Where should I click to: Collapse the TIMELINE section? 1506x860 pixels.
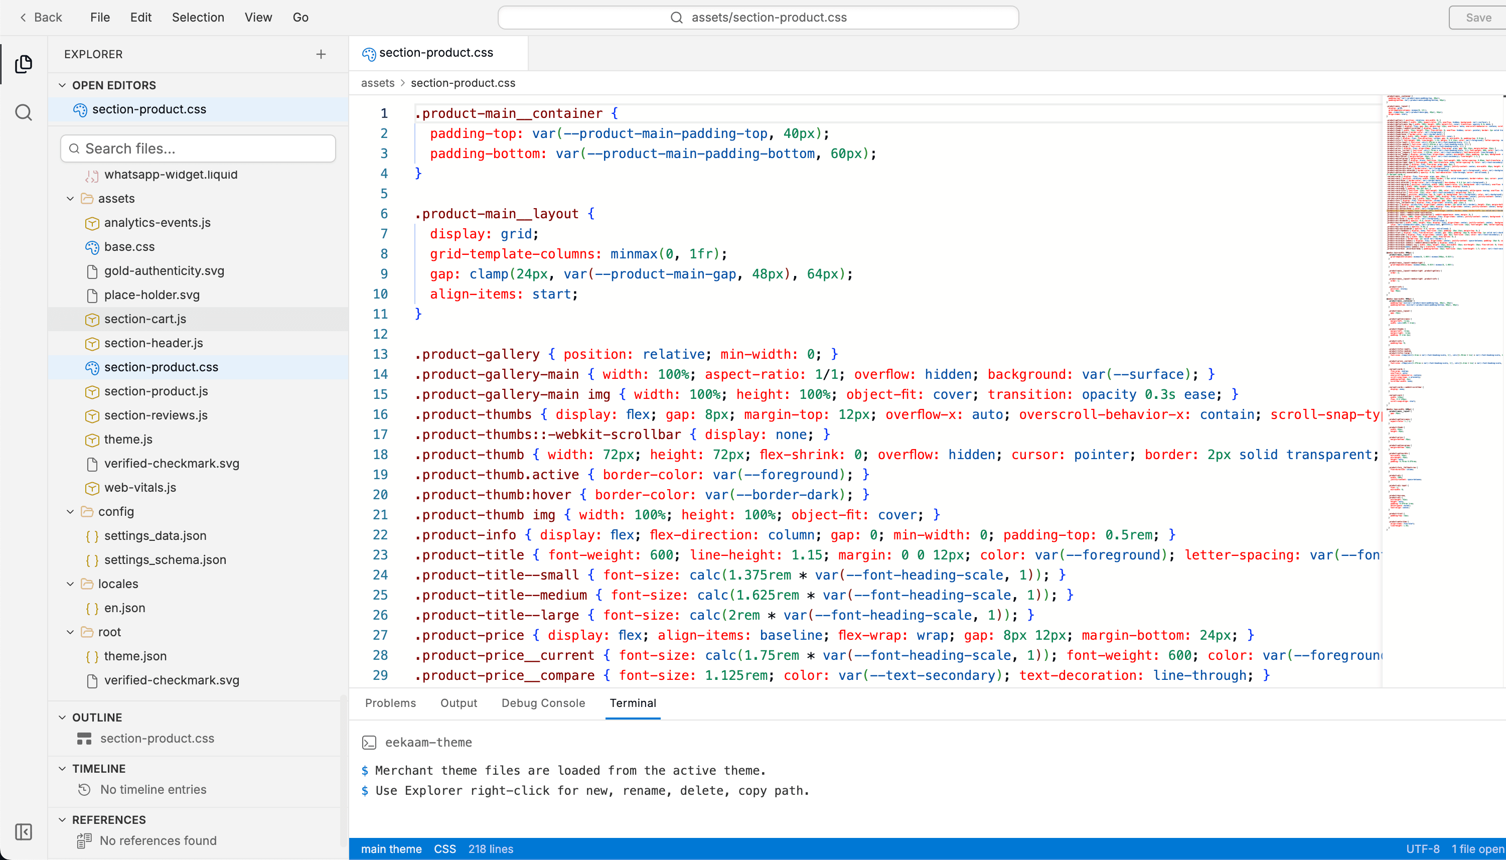[62, 769]
